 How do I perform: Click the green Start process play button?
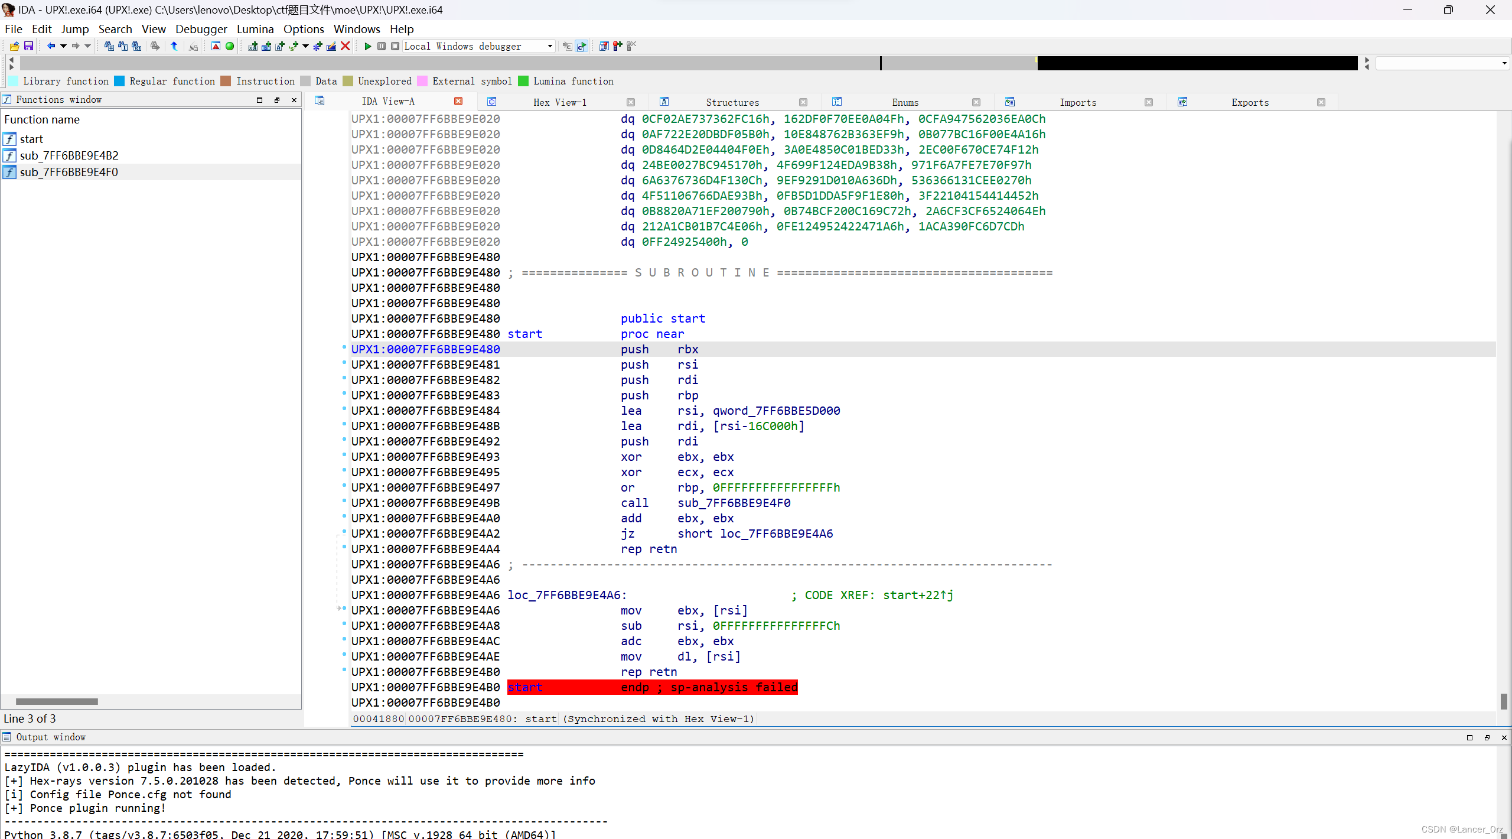(367, 46)
